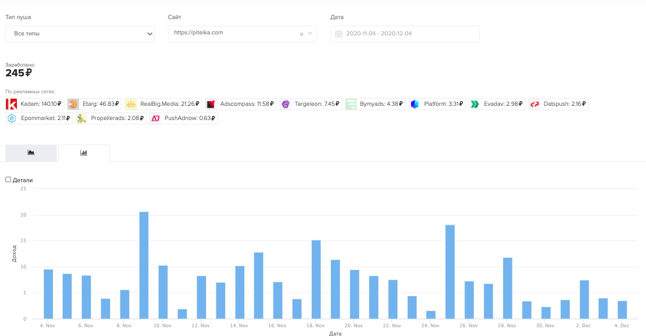The width and height of the screenshot is (646, 336).
Task: Click the '20. Nov' axis label
Action: click(354, 326)
